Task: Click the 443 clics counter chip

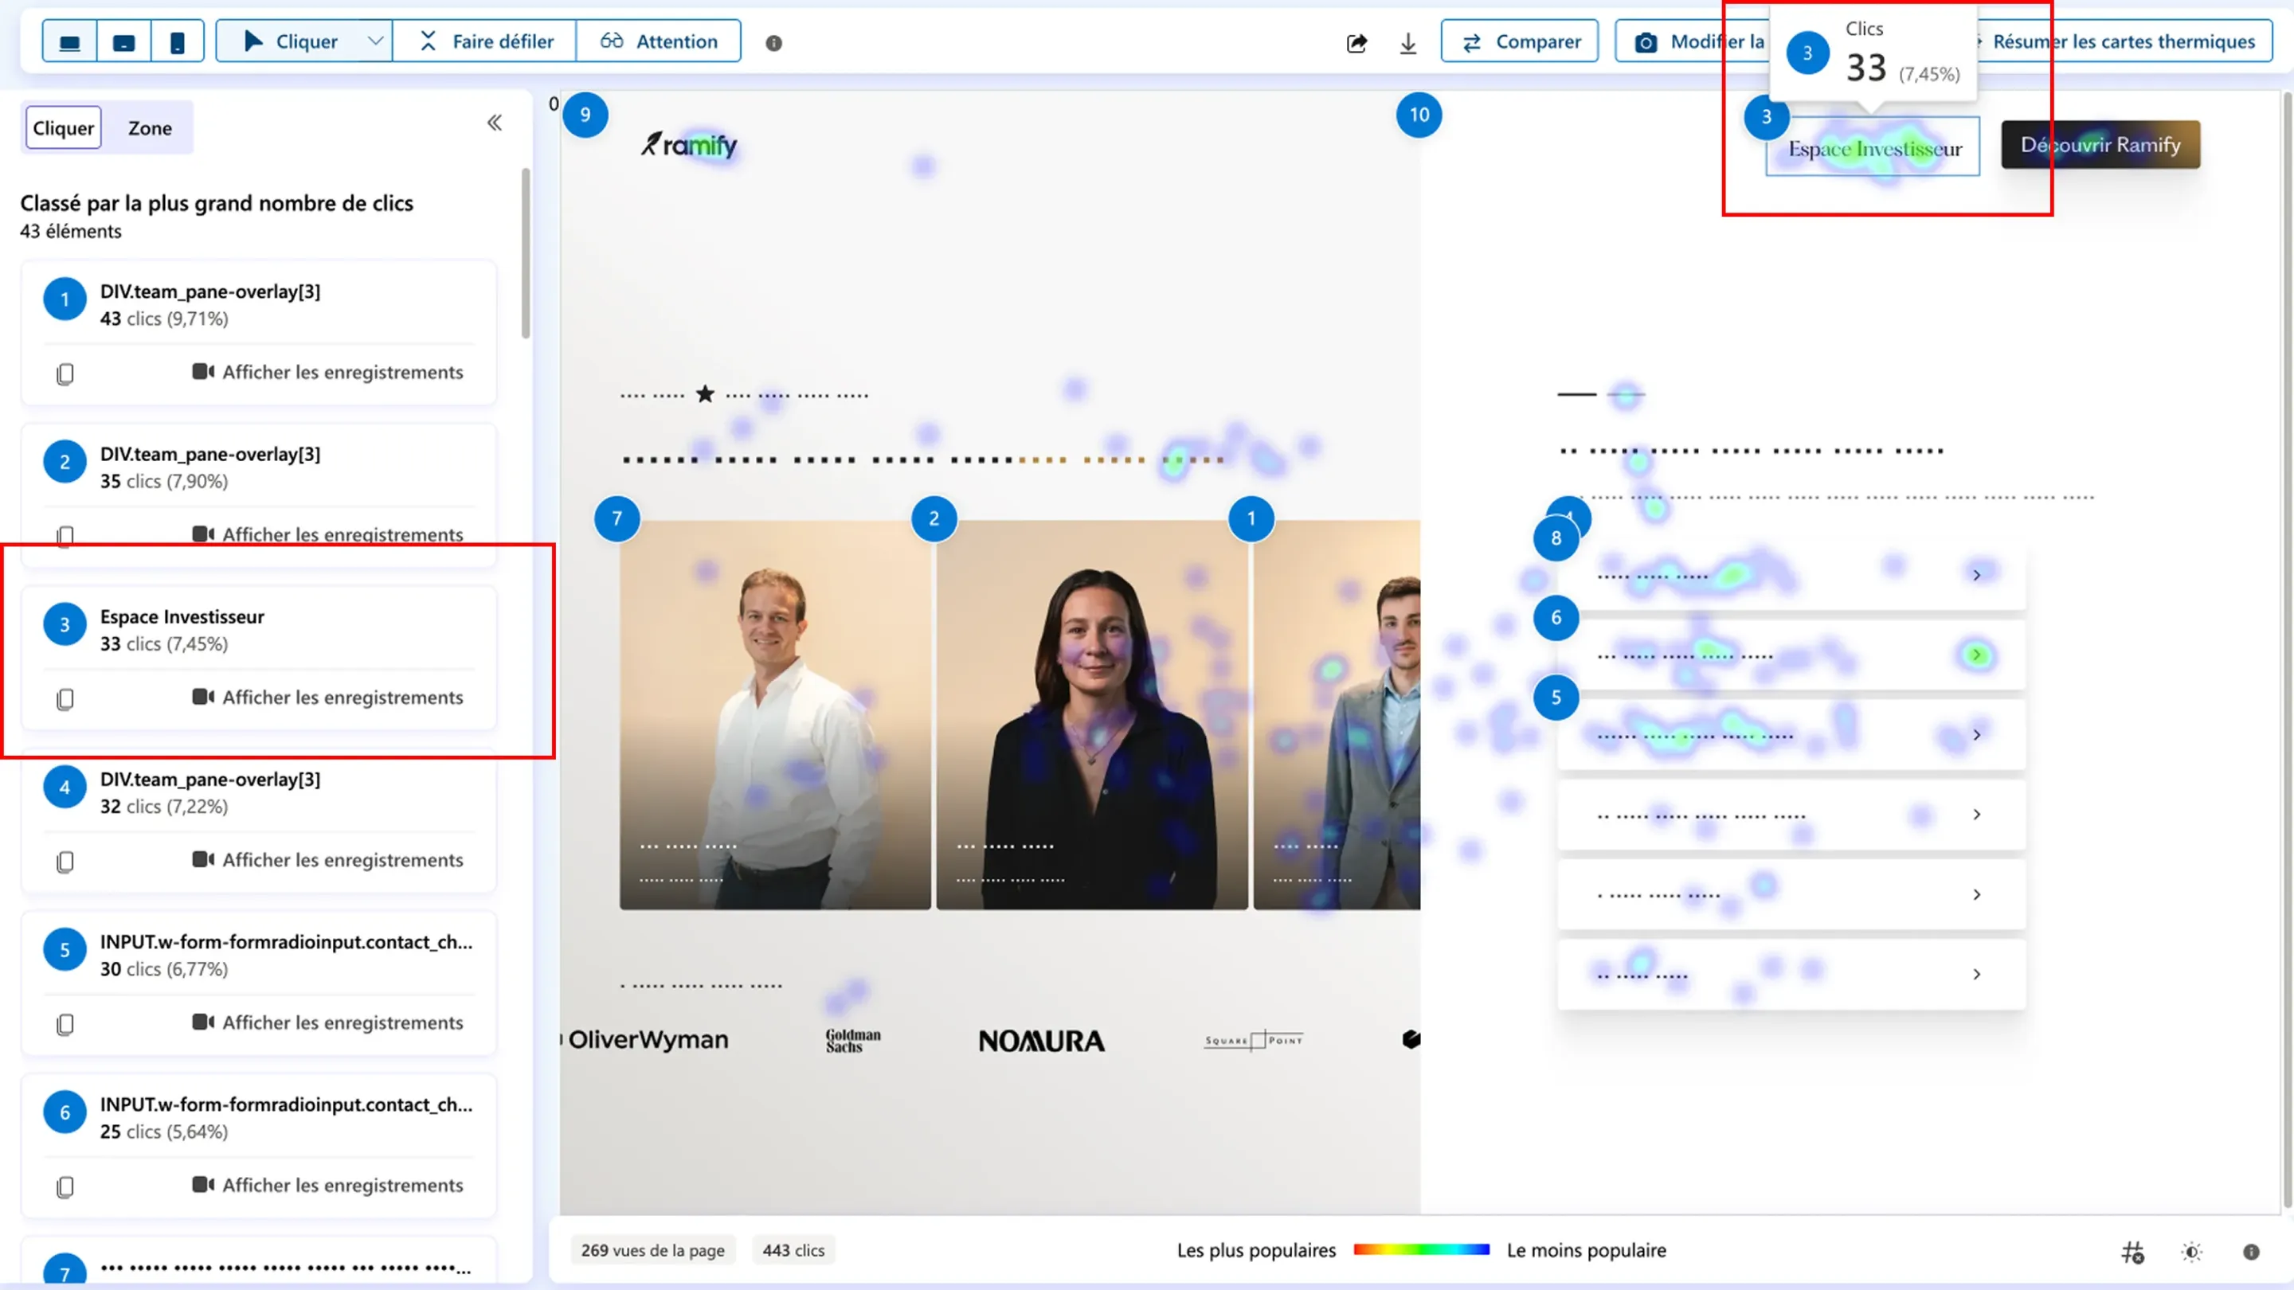Action: (x=793, y=1250)
